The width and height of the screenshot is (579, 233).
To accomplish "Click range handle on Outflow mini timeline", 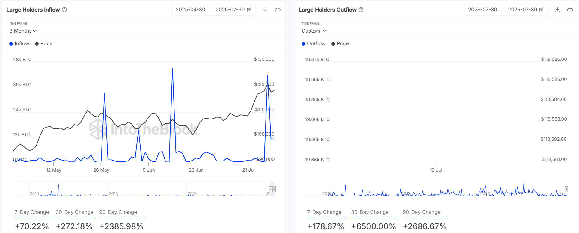I will click(x=566, y=189).
